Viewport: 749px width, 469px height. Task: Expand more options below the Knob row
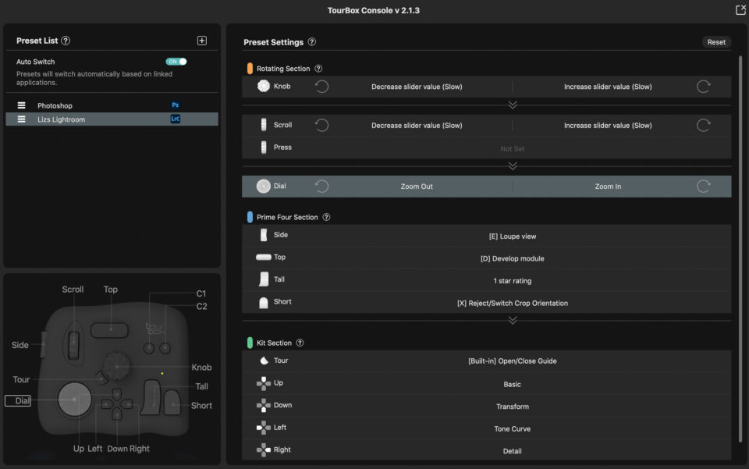tap(513, 105)
